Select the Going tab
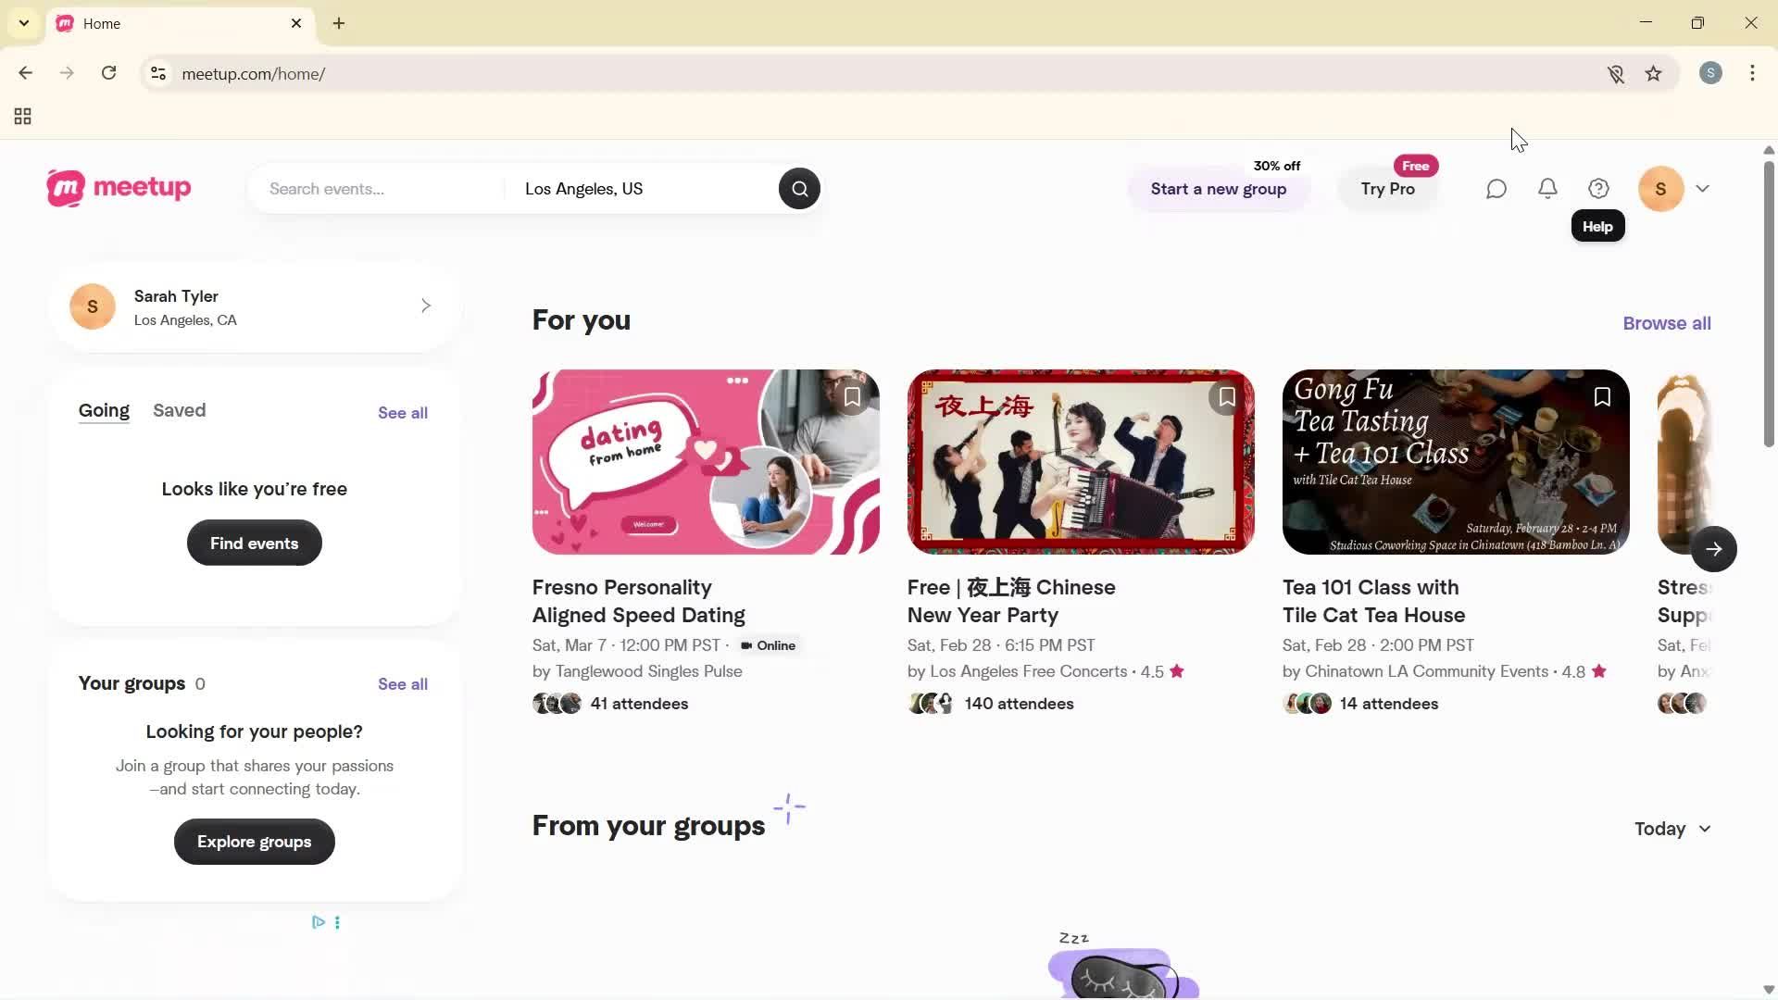 [104, 410]
